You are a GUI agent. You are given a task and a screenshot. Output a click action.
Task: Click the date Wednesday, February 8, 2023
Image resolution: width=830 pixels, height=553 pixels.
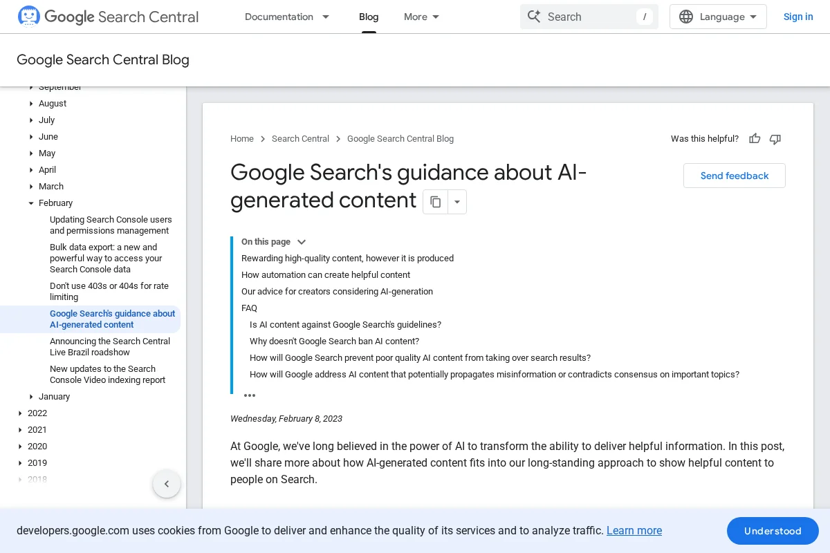(x=286, y=419)
